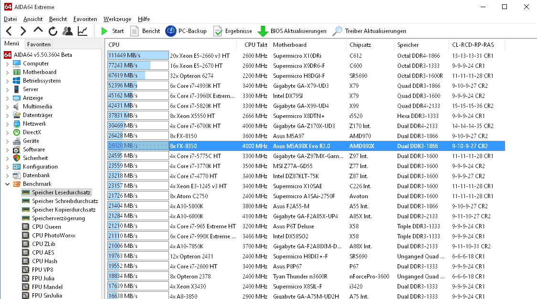Open the Speicher Kopierdurchsatz benchmark
Screen dimensions: 537x299
(x=59, y=210)
